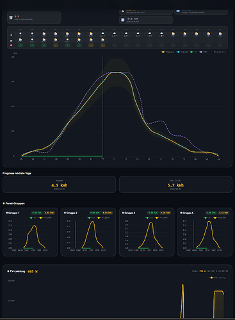Click green kWh badge in Gruppe 2
Image resolution: width=235 pixels, height=320 pixels.
pyautogui.click(x=95, y=213)
